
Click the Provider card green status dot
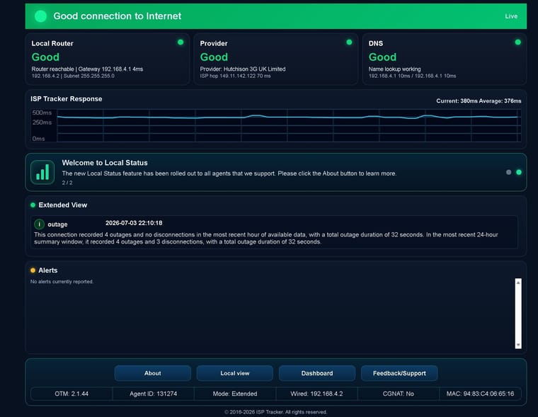pyautogui.click(x=349, y=42)
